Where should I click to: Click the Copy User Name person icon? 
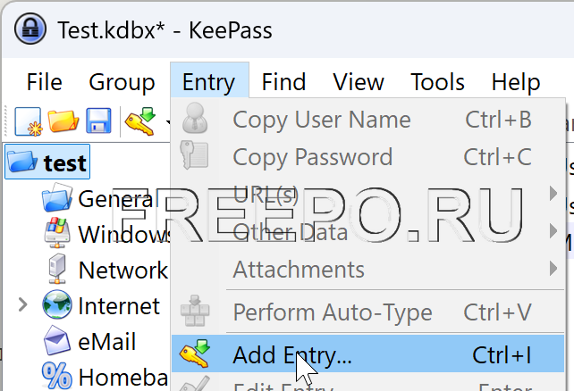(195, 118)
